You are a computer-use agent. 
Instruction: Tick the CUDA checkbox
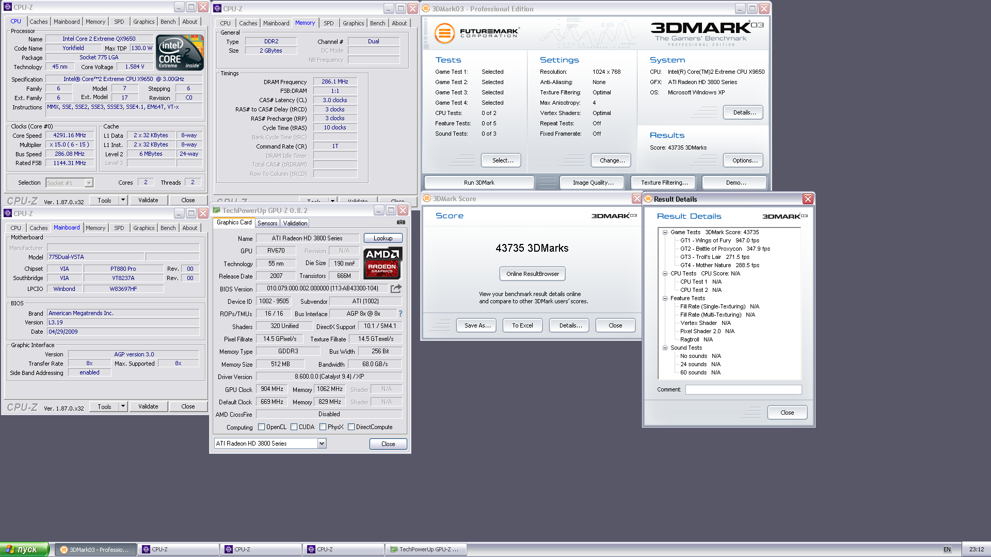point(294,427)
